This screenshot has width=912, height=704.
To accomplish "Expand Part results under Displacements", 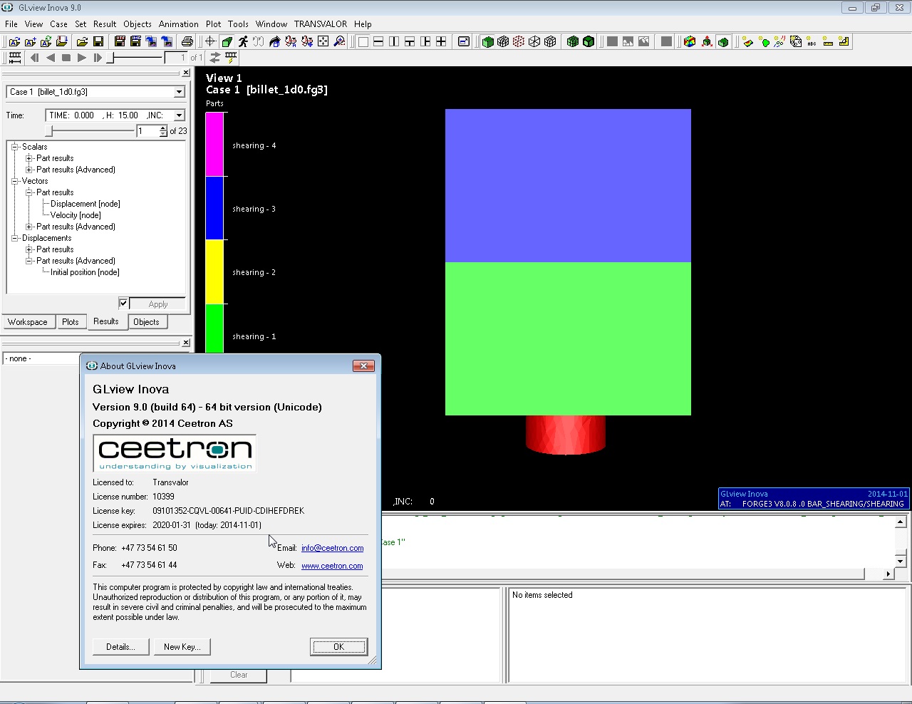I will coord(28,249).
